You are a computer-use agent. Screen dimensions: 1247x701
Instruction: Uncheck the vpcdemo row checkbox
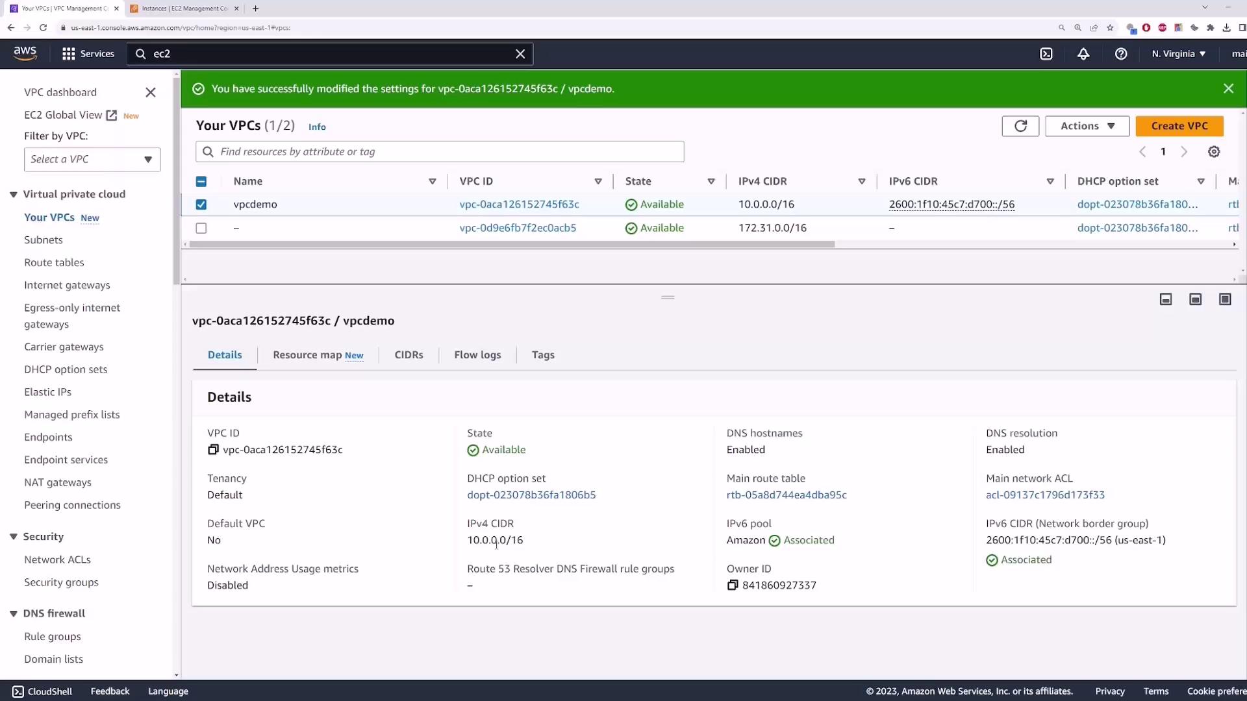pos(201,204)
